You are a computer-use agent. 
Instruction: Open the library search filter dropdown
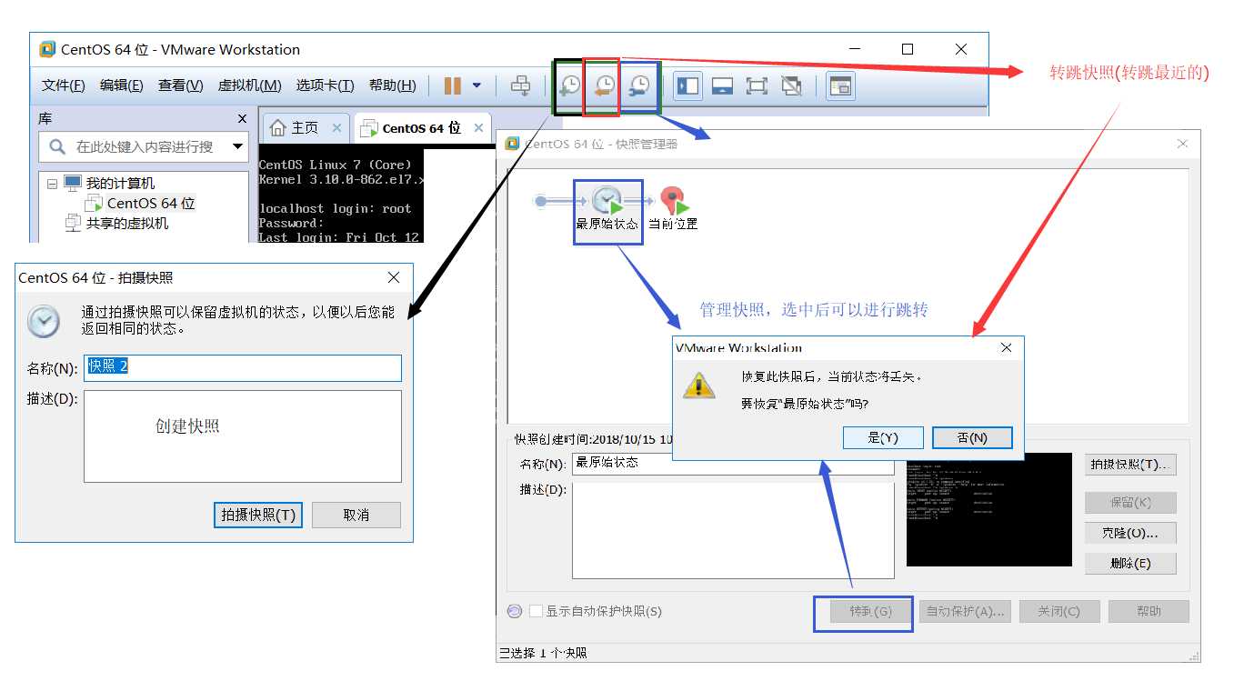(238, 146)
